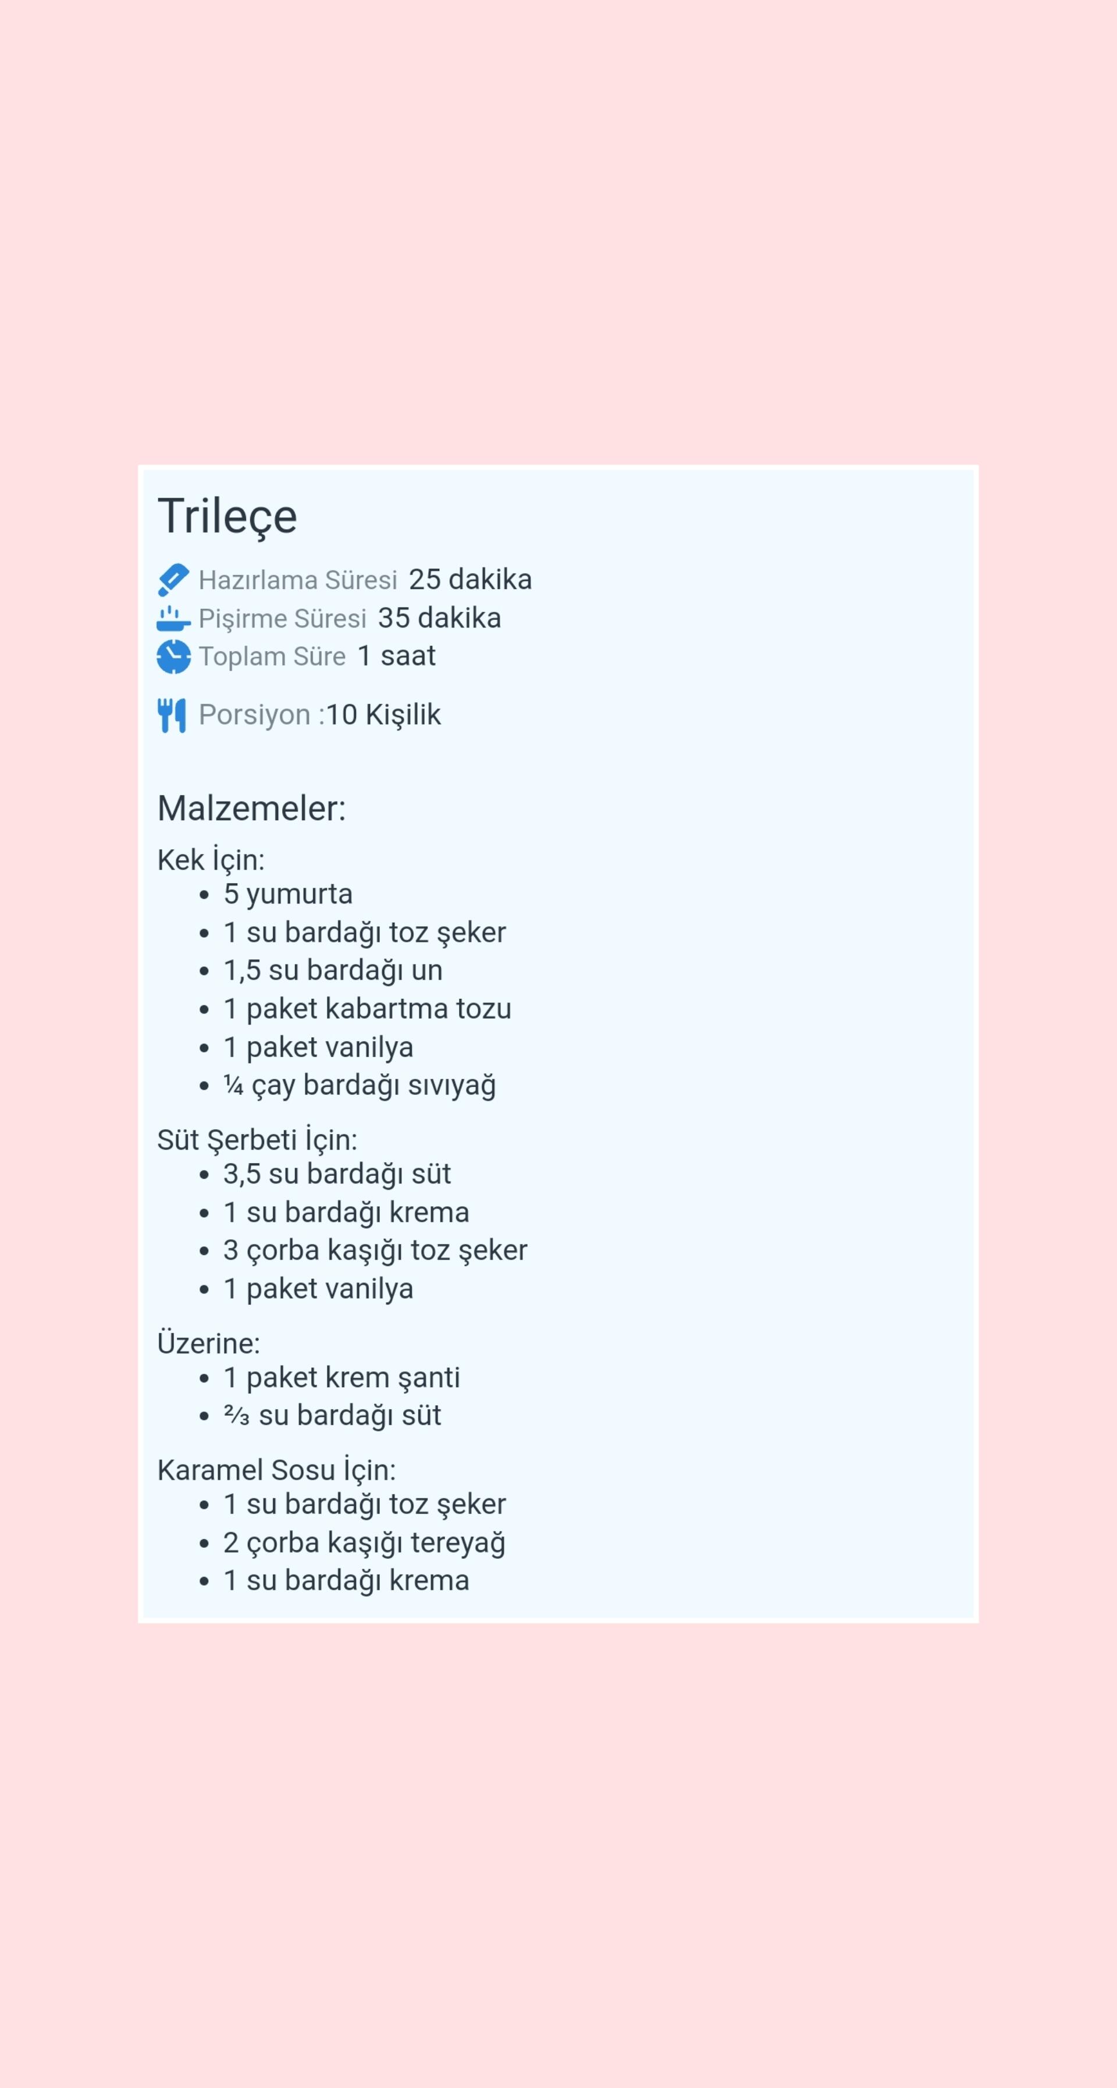This screenshot has height=2088, width=1117.
Task: Select the 1 paket krem şanti item
Action: point(342,1378)
